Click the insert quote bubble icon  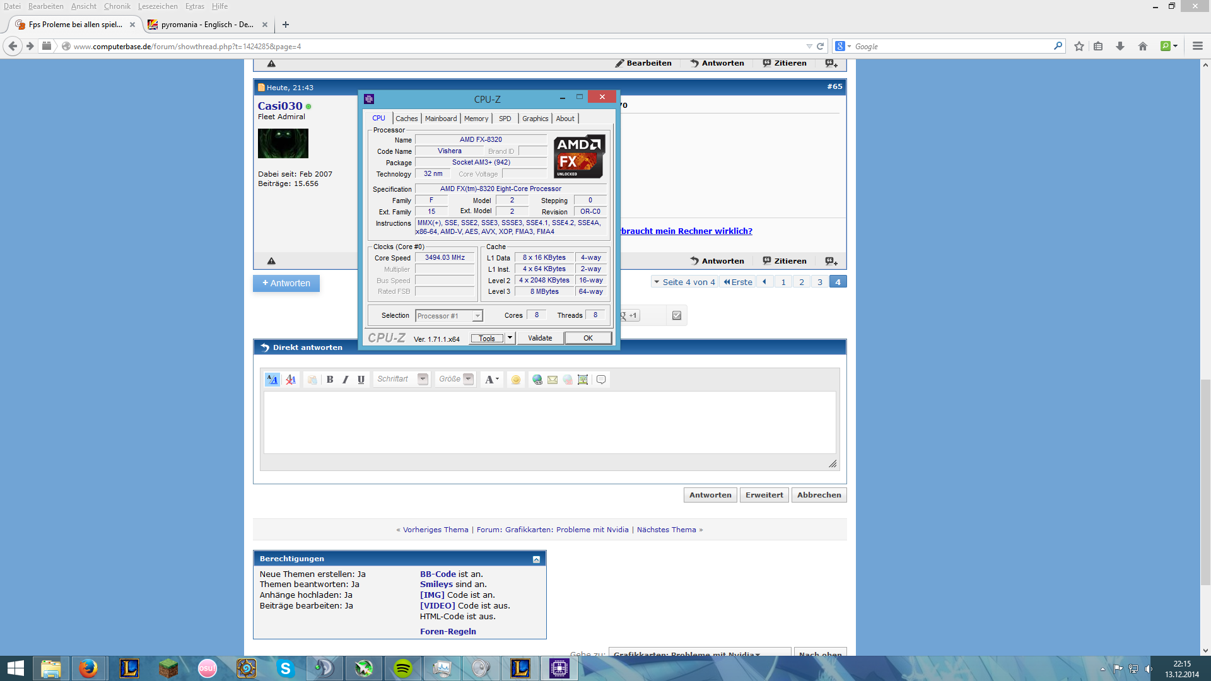click(x=601, y=380)
